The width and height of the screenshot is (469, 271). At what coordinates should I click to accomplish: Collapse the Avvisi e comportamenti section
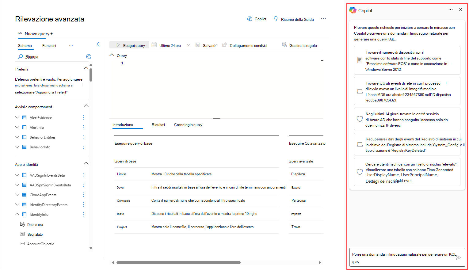tap(86, 106)
